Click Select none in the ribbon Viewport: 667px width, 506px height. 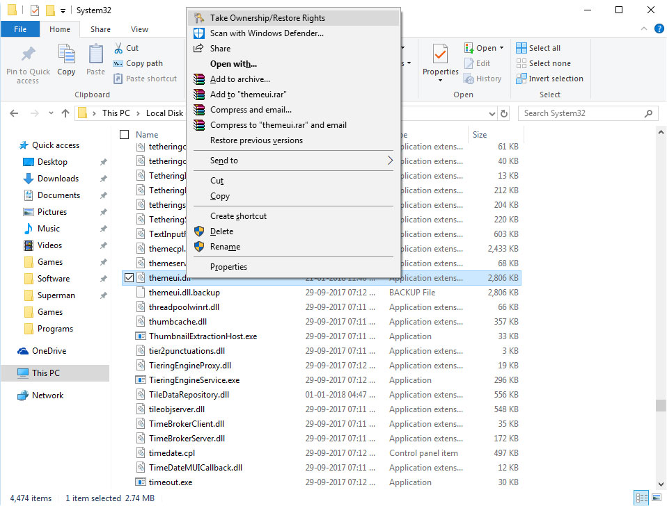543,63
